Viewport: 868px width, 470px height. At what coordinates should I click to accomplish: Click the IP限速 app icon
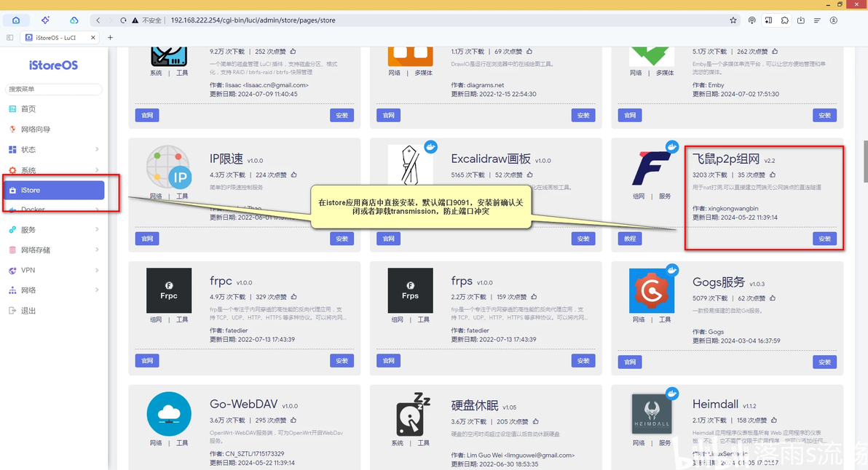pyautogui.click(x=169, y=167)
